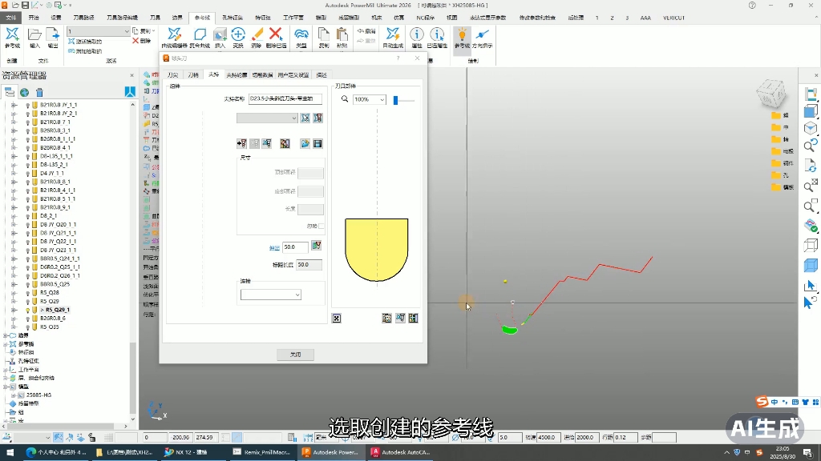Open the zoom 100% dropdown in tool preview
Image resolution: width=821 pixels, height=461 pixels.
click(382, 99)
